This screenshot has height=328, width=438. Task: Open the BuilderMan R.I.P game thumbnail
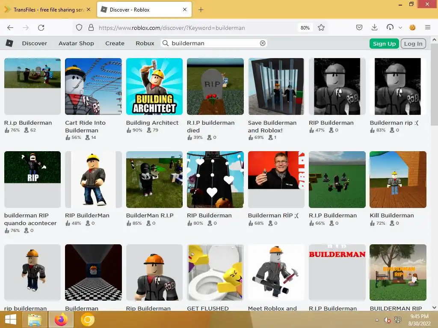154,179
